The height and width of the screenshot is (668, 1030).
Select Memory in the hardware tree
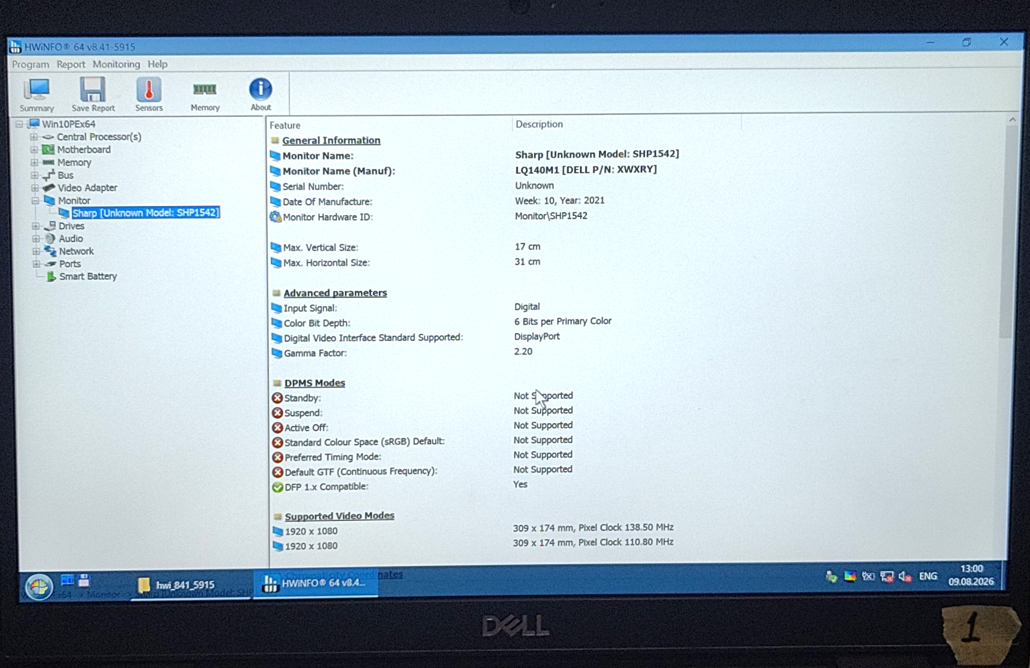[74, 163]
